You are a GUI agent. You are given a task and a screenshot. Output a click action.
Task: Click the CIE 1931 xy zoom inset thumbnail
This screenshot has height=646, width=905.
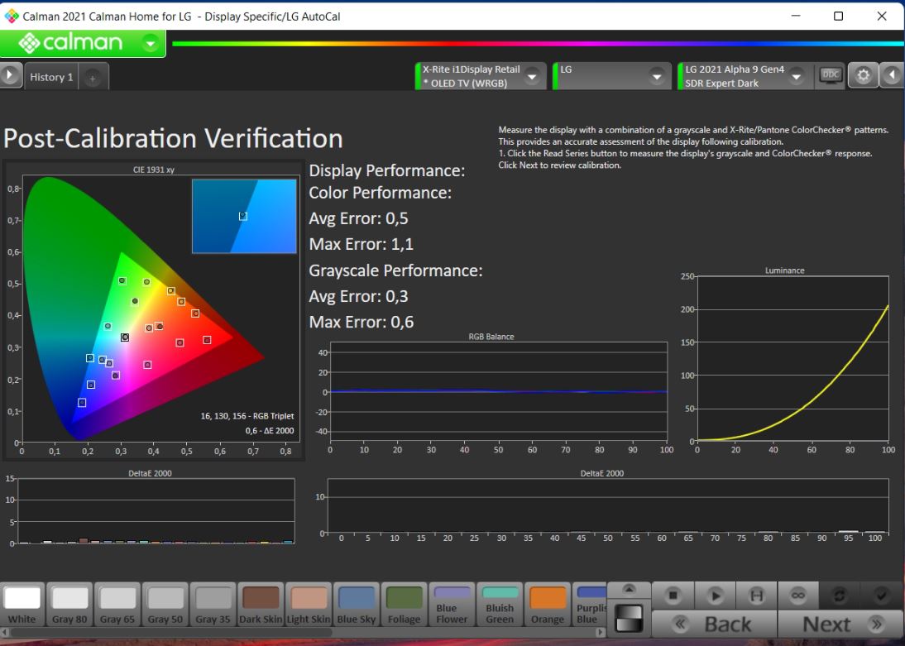244,217
